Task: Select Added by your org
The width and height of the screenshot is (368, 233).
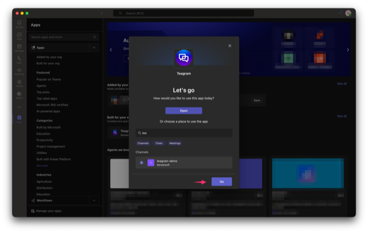Action: [49, 57]
